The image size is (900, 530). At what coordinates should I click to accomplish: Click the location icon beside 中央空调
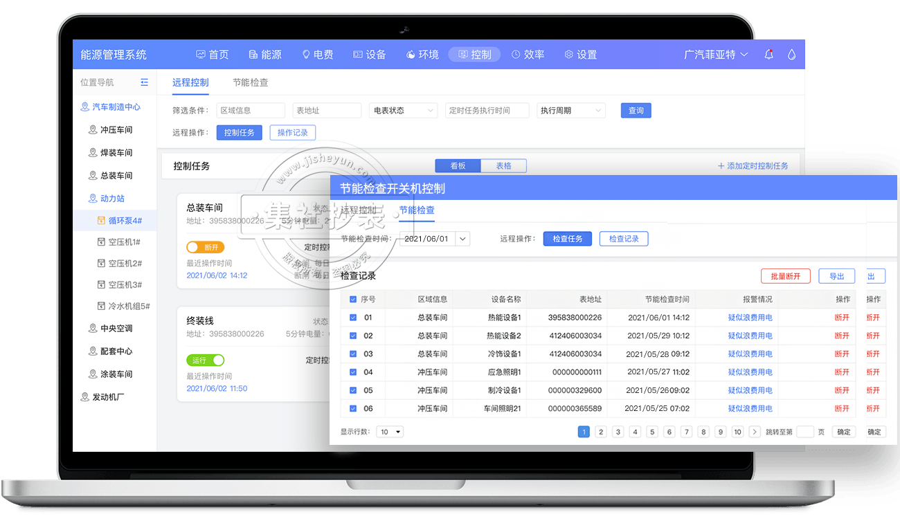93,329
